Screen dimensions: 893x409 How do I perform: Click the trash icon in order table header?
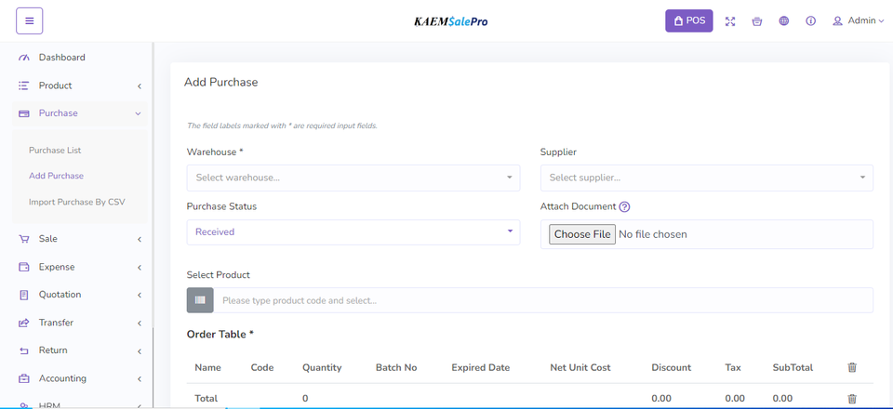tap(852, 367)
